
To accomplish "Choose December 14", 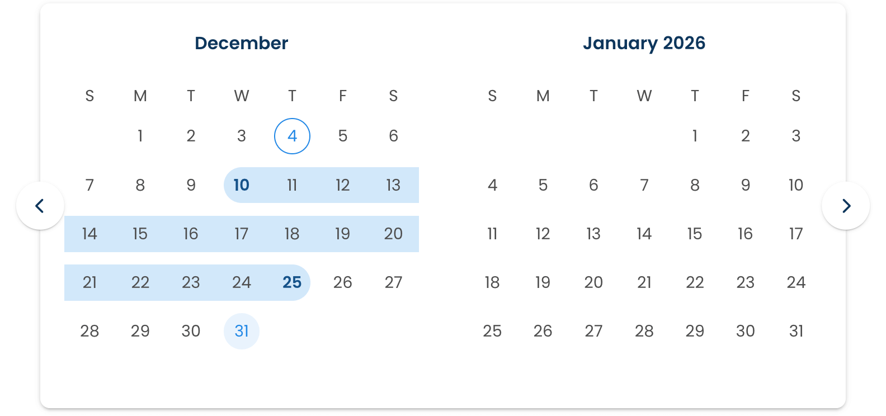I will coord(89,234).
